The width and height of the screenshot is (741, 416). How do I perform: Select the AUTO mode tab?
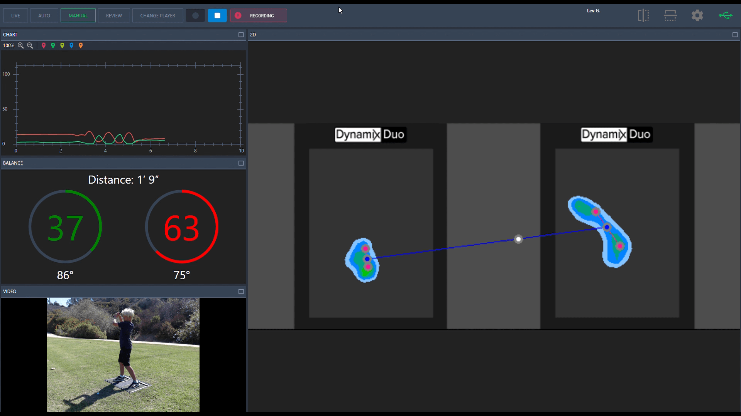pyautogui.click(x=44, y=15)
